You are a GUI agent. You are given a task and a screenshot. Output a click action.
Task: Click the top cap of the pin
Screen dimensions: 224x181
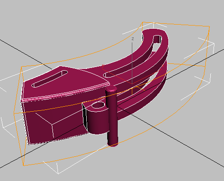111,88
